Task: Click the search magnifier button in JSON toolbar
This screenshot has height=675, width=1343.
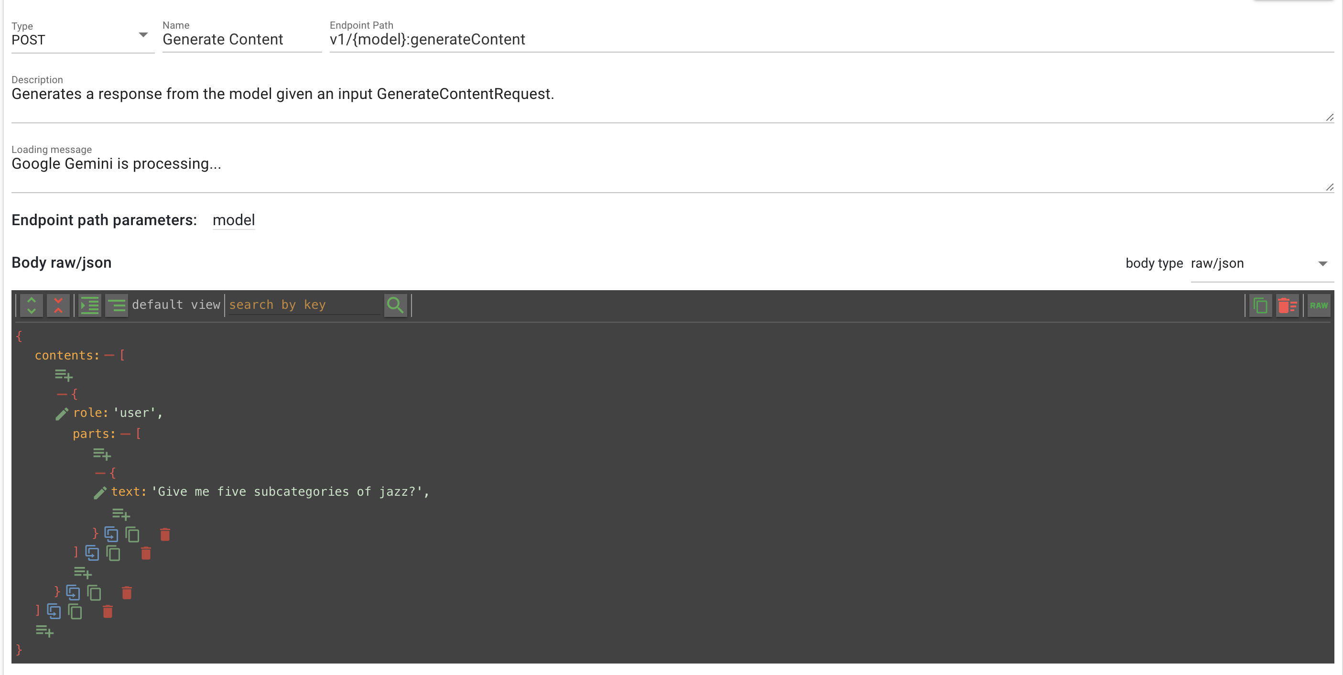Action: [x=395, y=305]
